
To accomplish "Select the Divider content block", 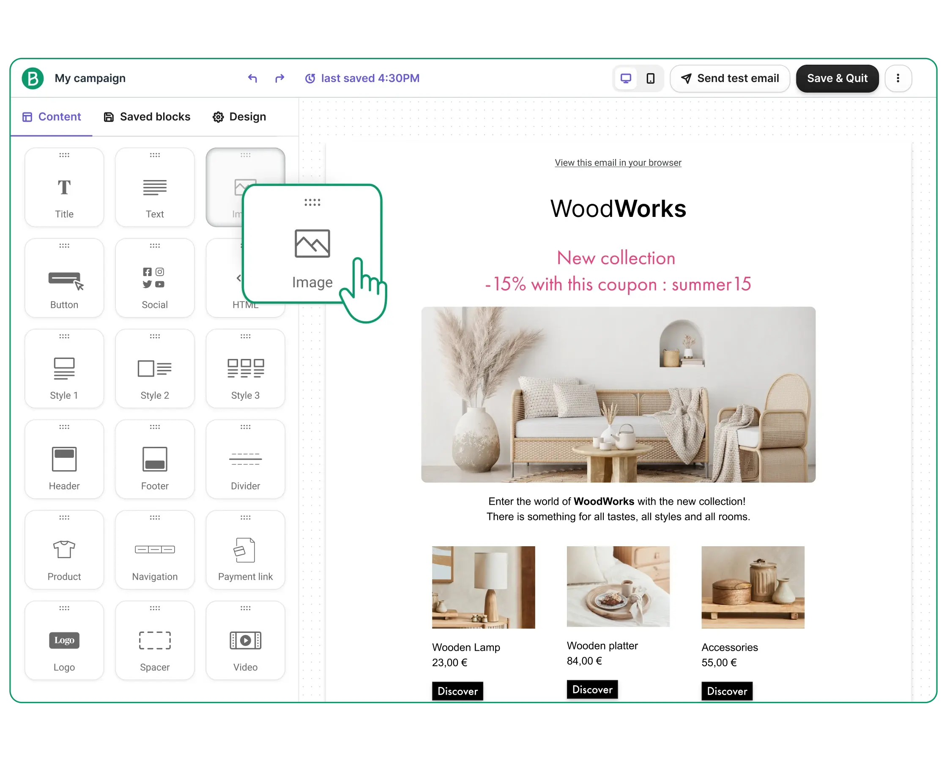I will pos(244,458).
